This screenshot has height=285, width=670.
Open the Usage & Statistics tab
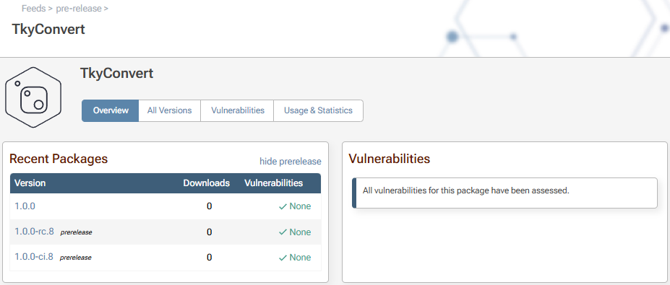point(318,110)
